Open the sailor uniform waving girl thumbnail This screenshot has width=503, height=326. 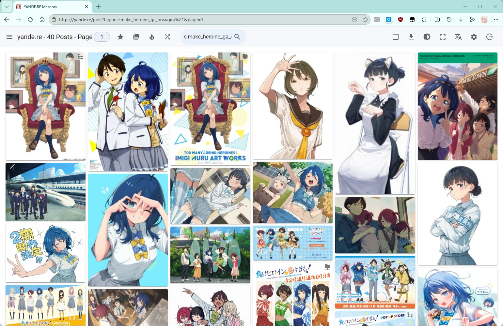point(293,106)
